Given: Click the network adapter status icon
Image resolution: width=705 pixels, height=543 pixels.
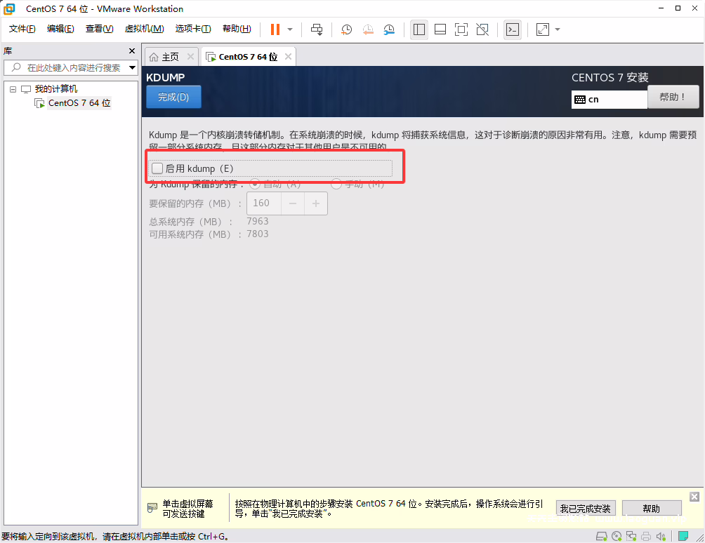Looking at the screenshot, I should point(631,536).
